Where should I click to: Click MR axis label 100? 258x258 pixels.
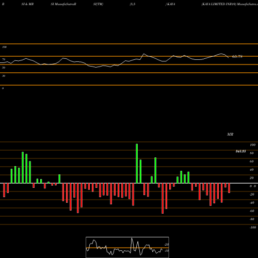pos(252,145)
